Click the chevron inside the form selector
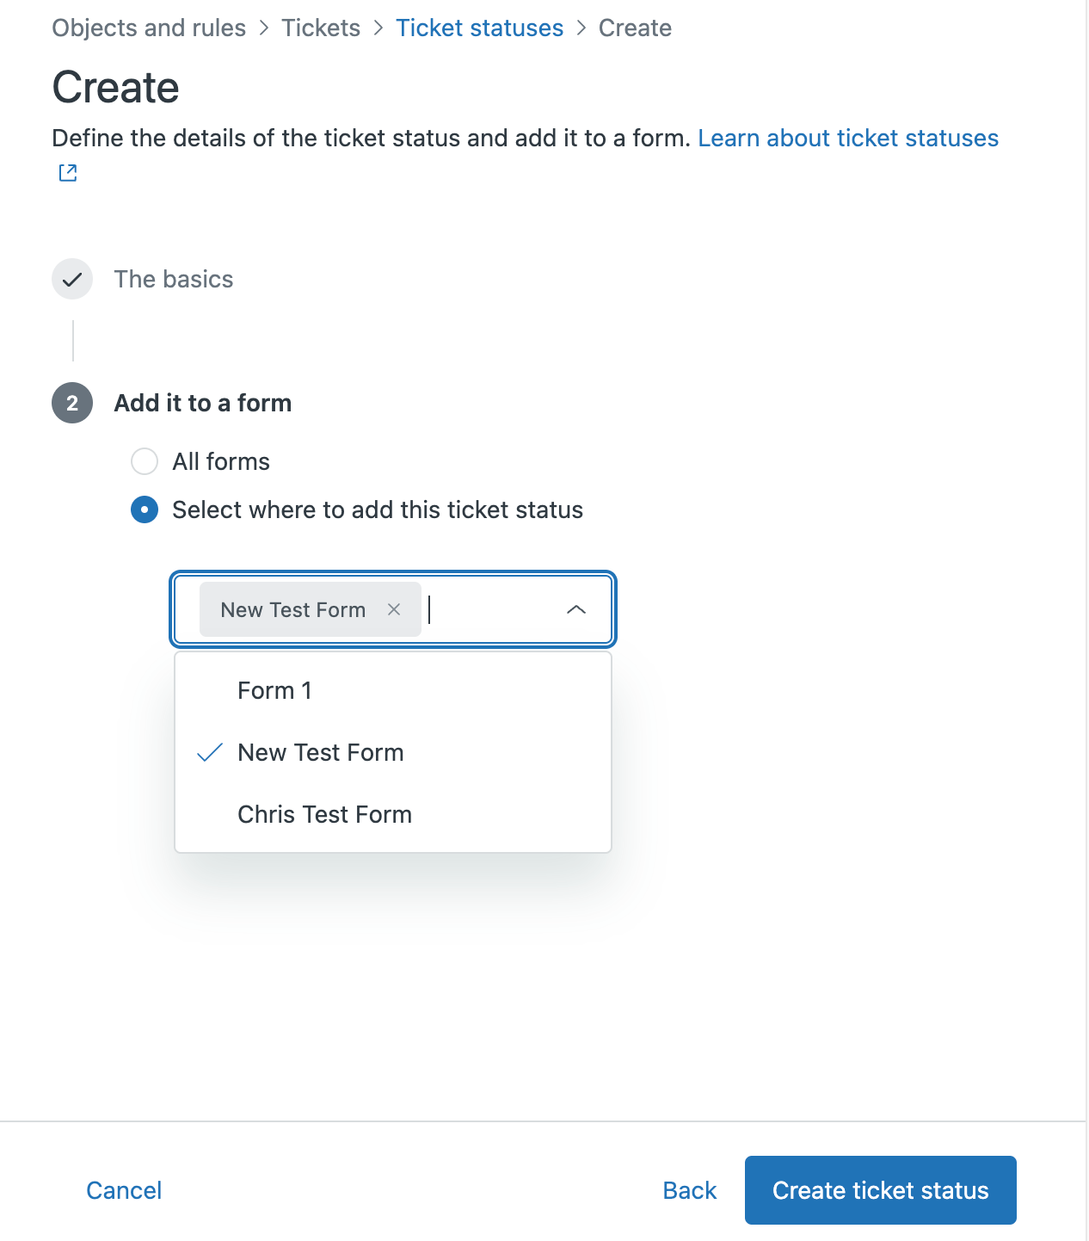Viewport: 1089px width, 1241px height. [575, 609]
